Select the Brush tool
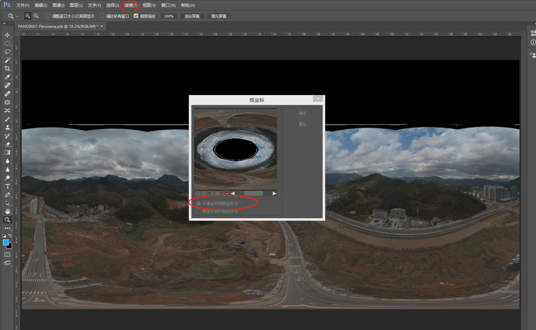 (7, 119)
